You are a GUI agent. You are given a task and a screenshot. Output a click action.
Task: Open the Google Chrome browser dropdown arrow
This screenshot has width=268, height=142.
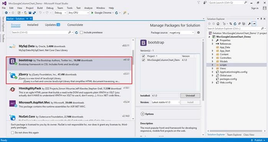click(x=113, y=13)
